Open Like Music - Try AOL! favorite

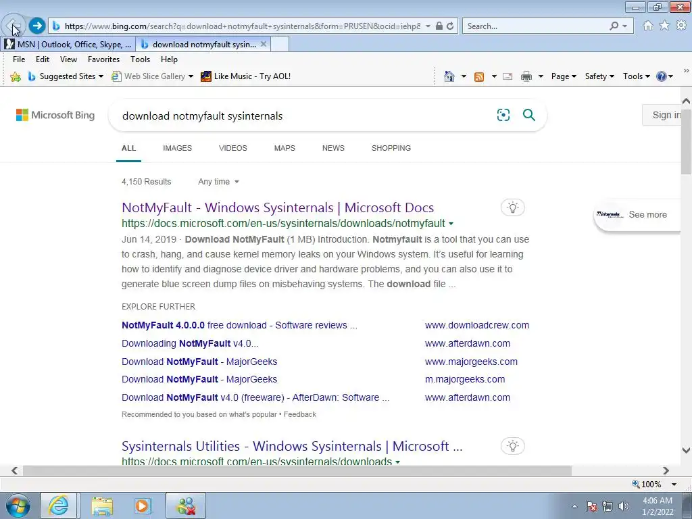coord(246,76)
